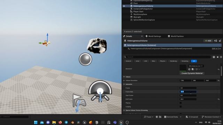Click the Element 0 material thumbnail

[183, 68]
